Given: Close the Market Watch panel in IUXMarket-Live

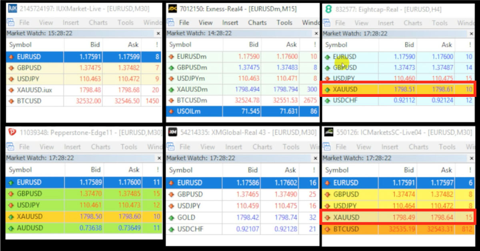Looking at the screenshot, I should click(158, 34).
